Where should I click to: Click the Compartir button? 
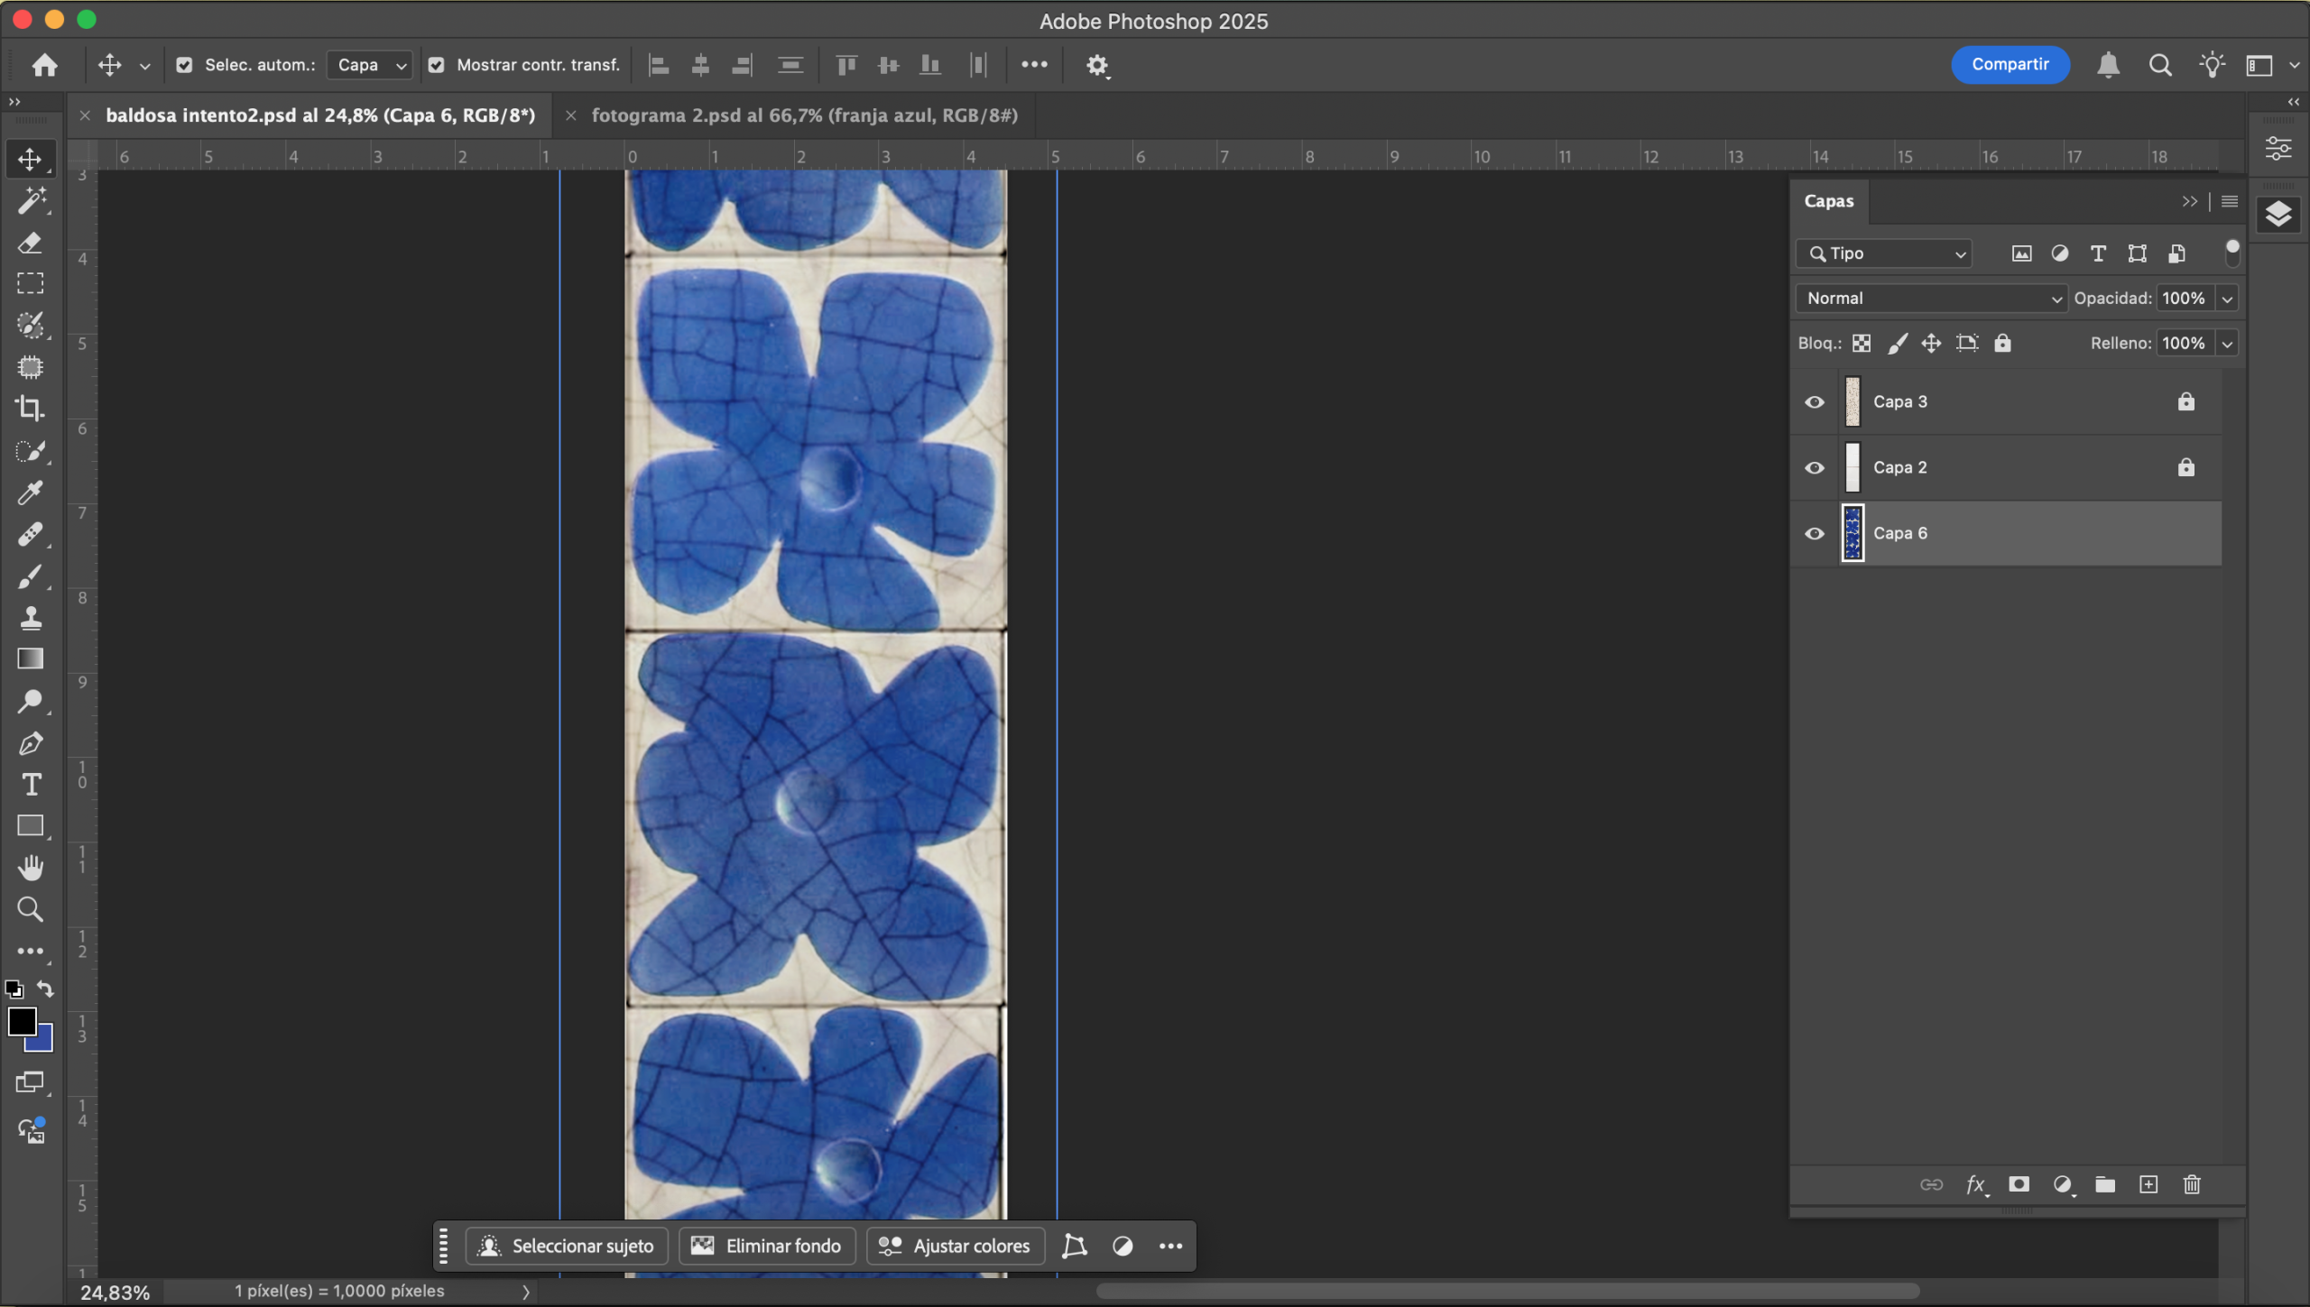point(2010,65)
